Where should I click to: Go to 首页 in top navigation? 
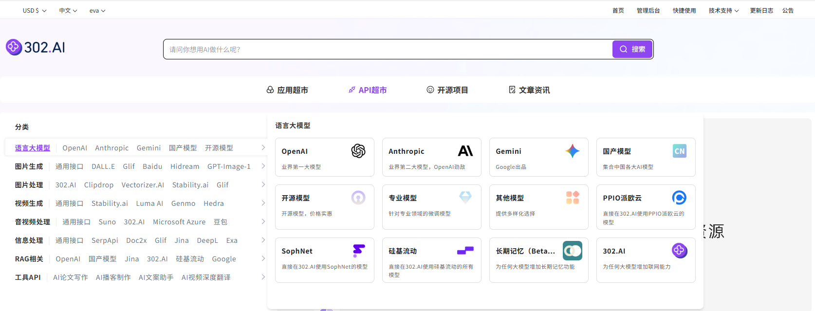[x=618, y=10]
